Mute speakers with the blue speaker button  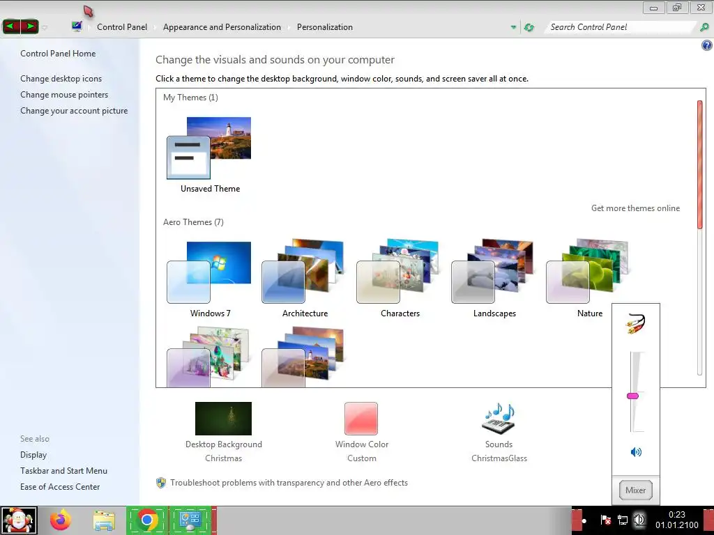636,451
